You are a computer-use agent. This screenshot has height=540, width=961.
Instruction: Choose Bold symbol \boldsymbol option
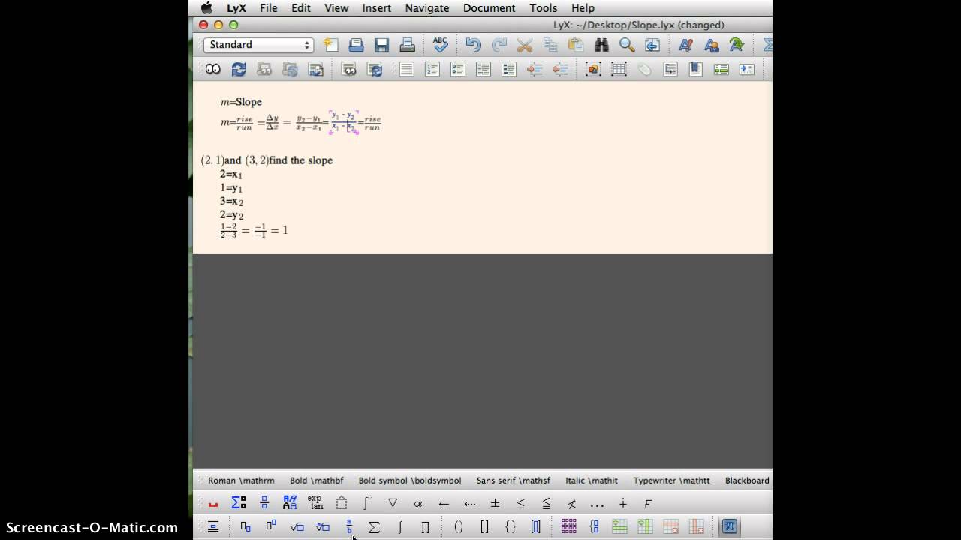(x=410, y=481)
